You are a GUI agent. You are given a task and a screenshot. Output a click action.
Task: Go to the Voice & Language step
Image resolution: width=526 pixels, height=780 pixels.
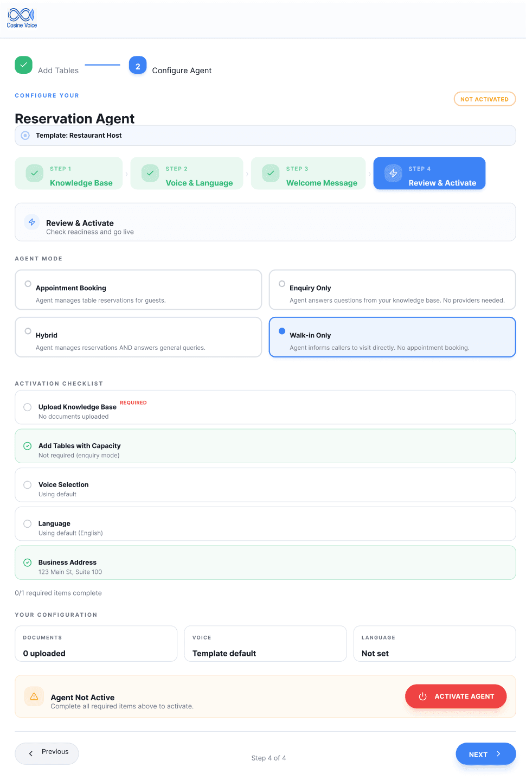[x=187, y=174]
